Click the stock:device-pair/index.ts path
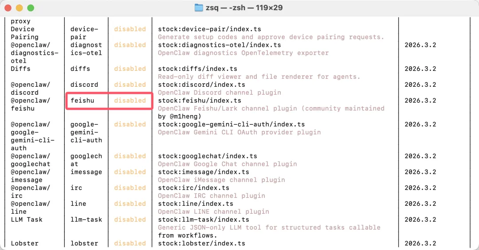The height and width of the screenshot is (250, 479). click(209, 29)
